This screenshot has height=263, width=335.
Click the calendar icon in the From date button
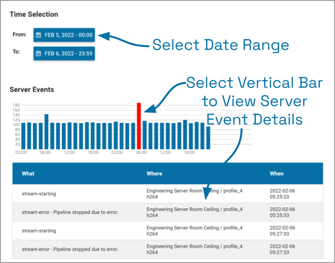tap(39, 35)
